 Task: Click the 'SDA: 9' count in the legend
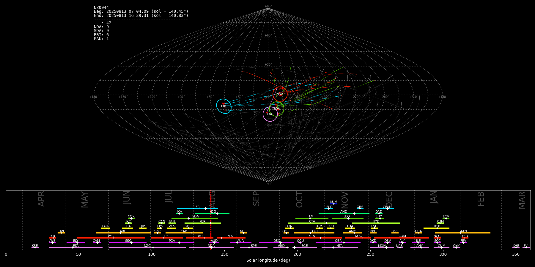click(x=101, y=31)
